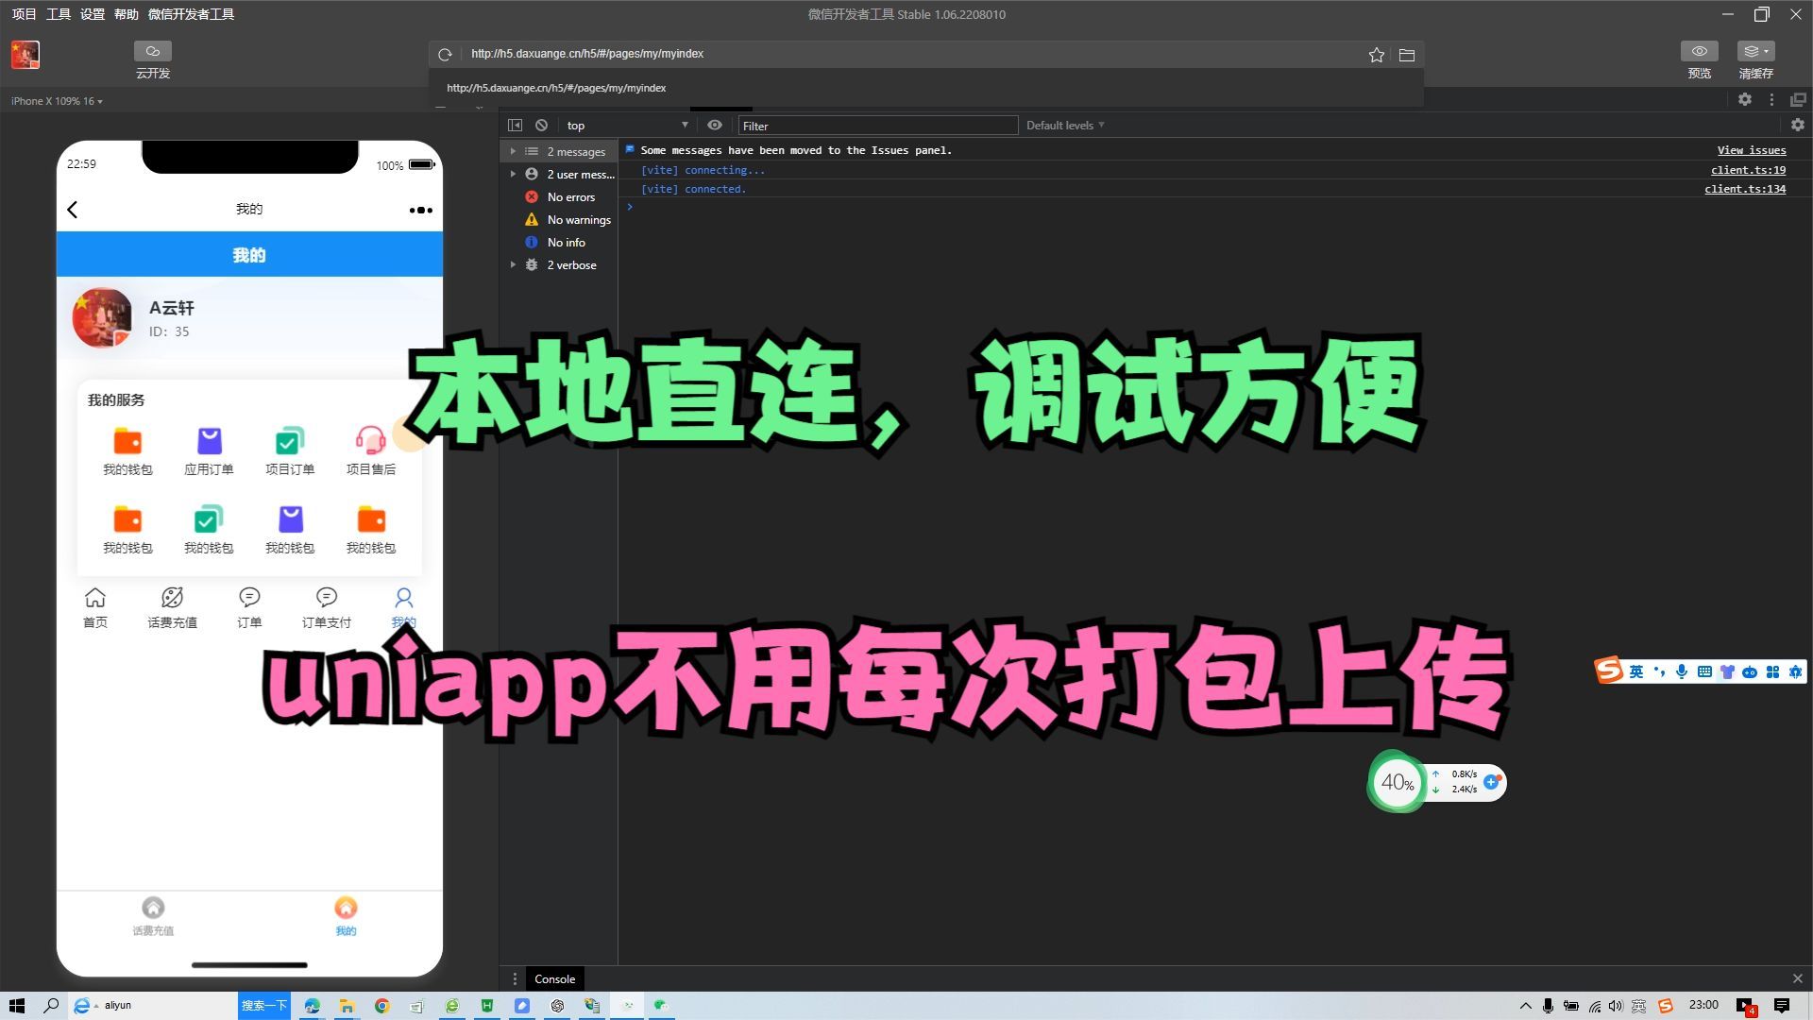Select the No warnings filter row
This screenshot has height=1020, width=1813.
pos(560,219)
